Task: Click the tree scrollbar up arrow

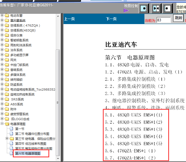Action: (58, 16)
